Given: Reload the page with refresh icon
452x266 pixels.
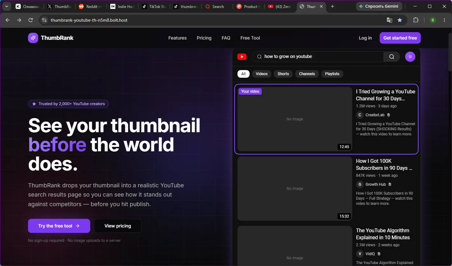Looking at the screenshot, I should tap(31, 20).
